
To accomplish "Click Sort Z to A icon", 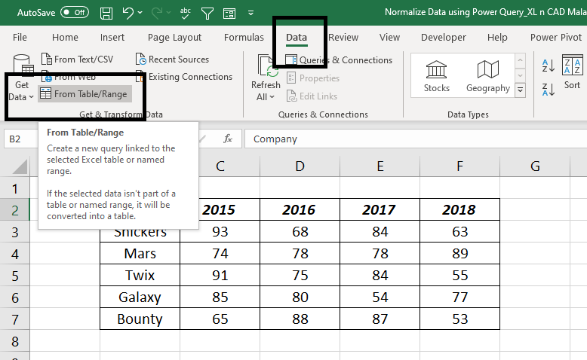I will point(548,90).
